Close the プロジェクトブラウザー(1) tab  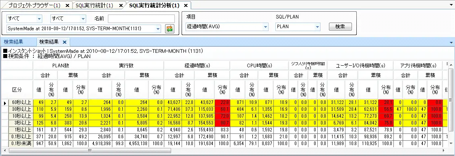pos(67,5)
